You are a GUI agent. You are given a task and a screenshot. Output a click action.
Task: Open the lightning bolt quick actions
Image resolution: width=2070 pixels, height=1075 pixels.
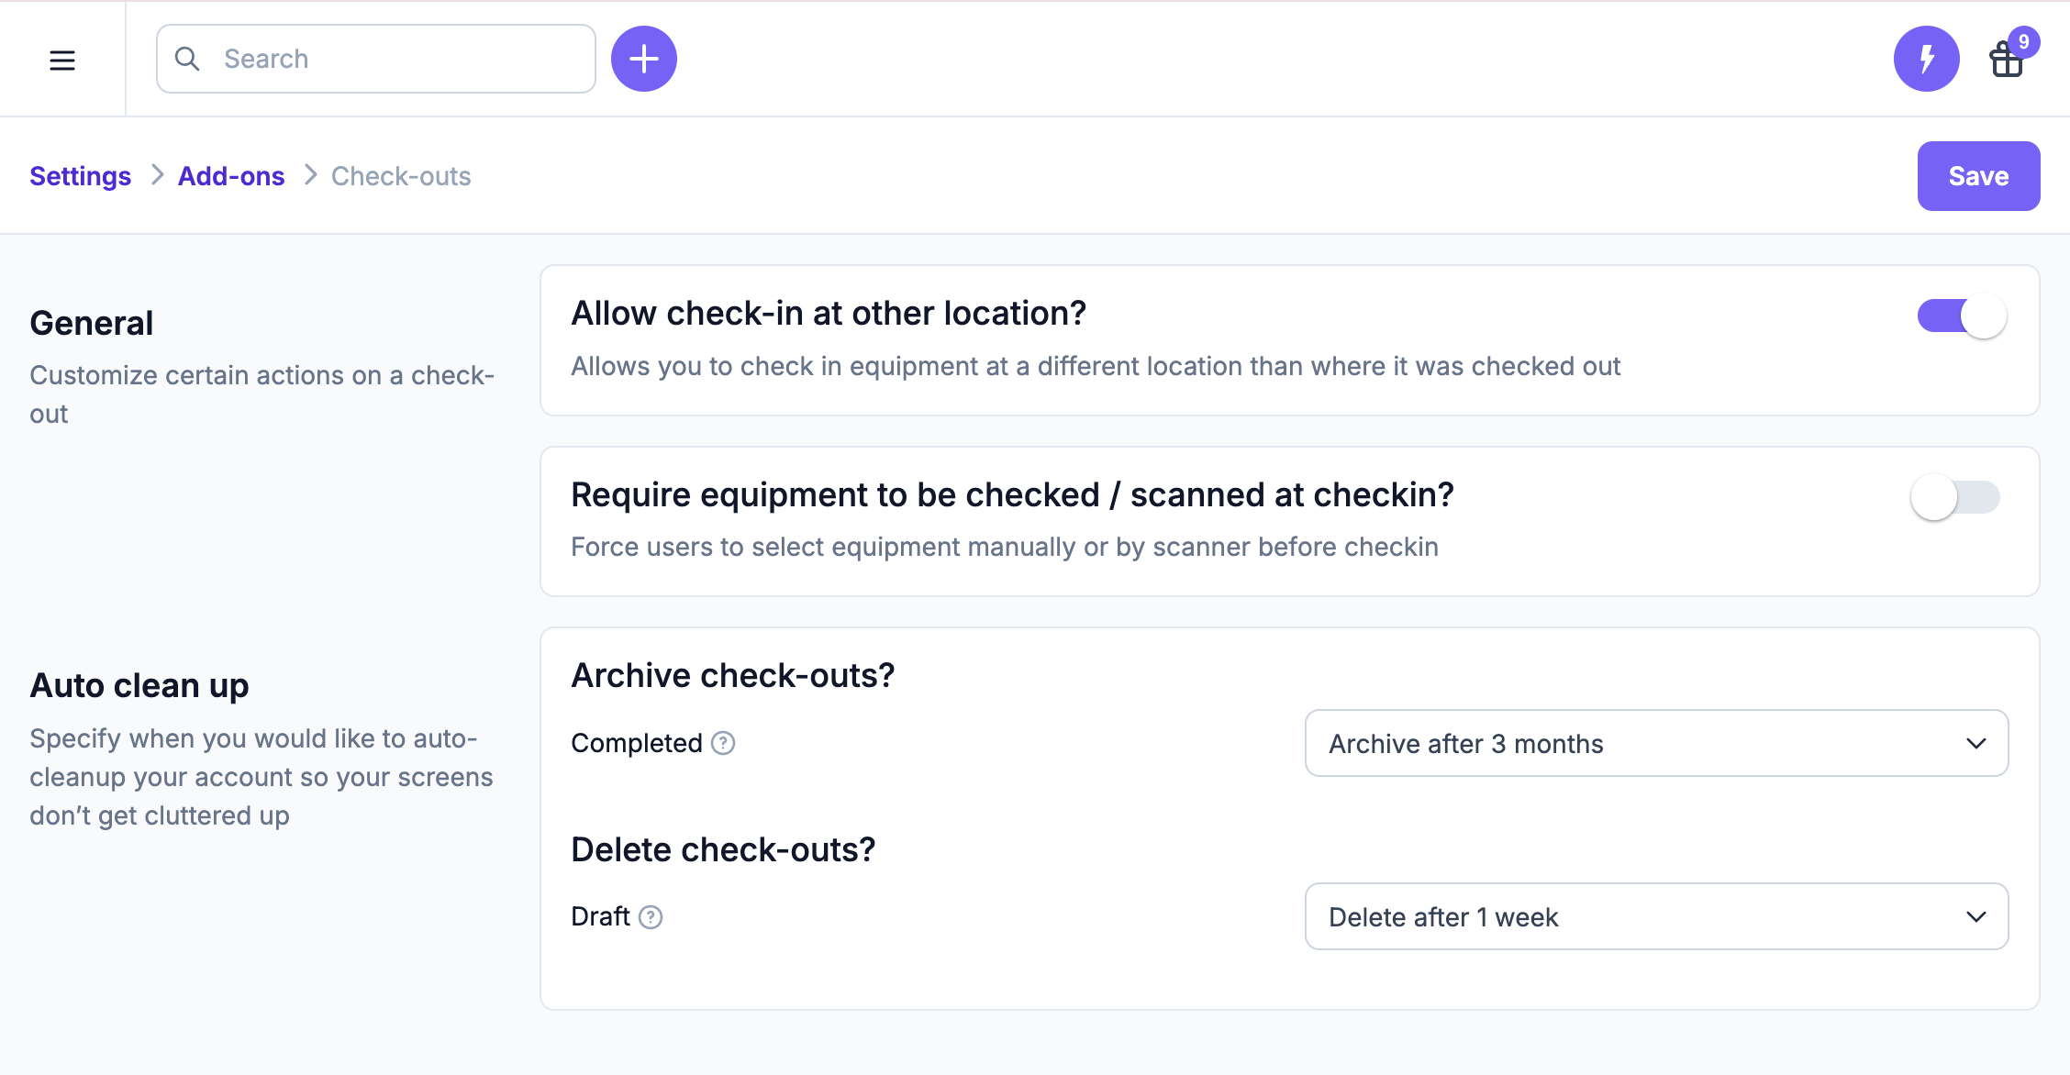pyautogui.click(x=1927, y=59)
